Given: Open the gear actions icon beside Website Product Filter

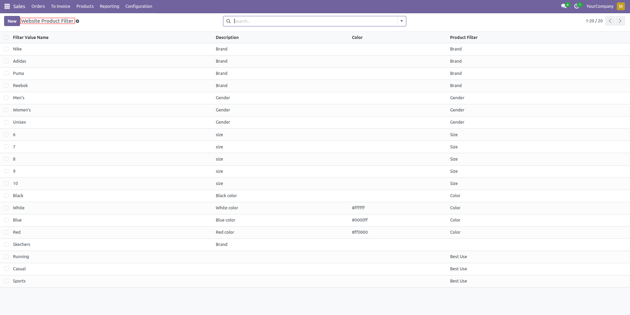Looking at the screenshot, I should [x=77, y=21].
